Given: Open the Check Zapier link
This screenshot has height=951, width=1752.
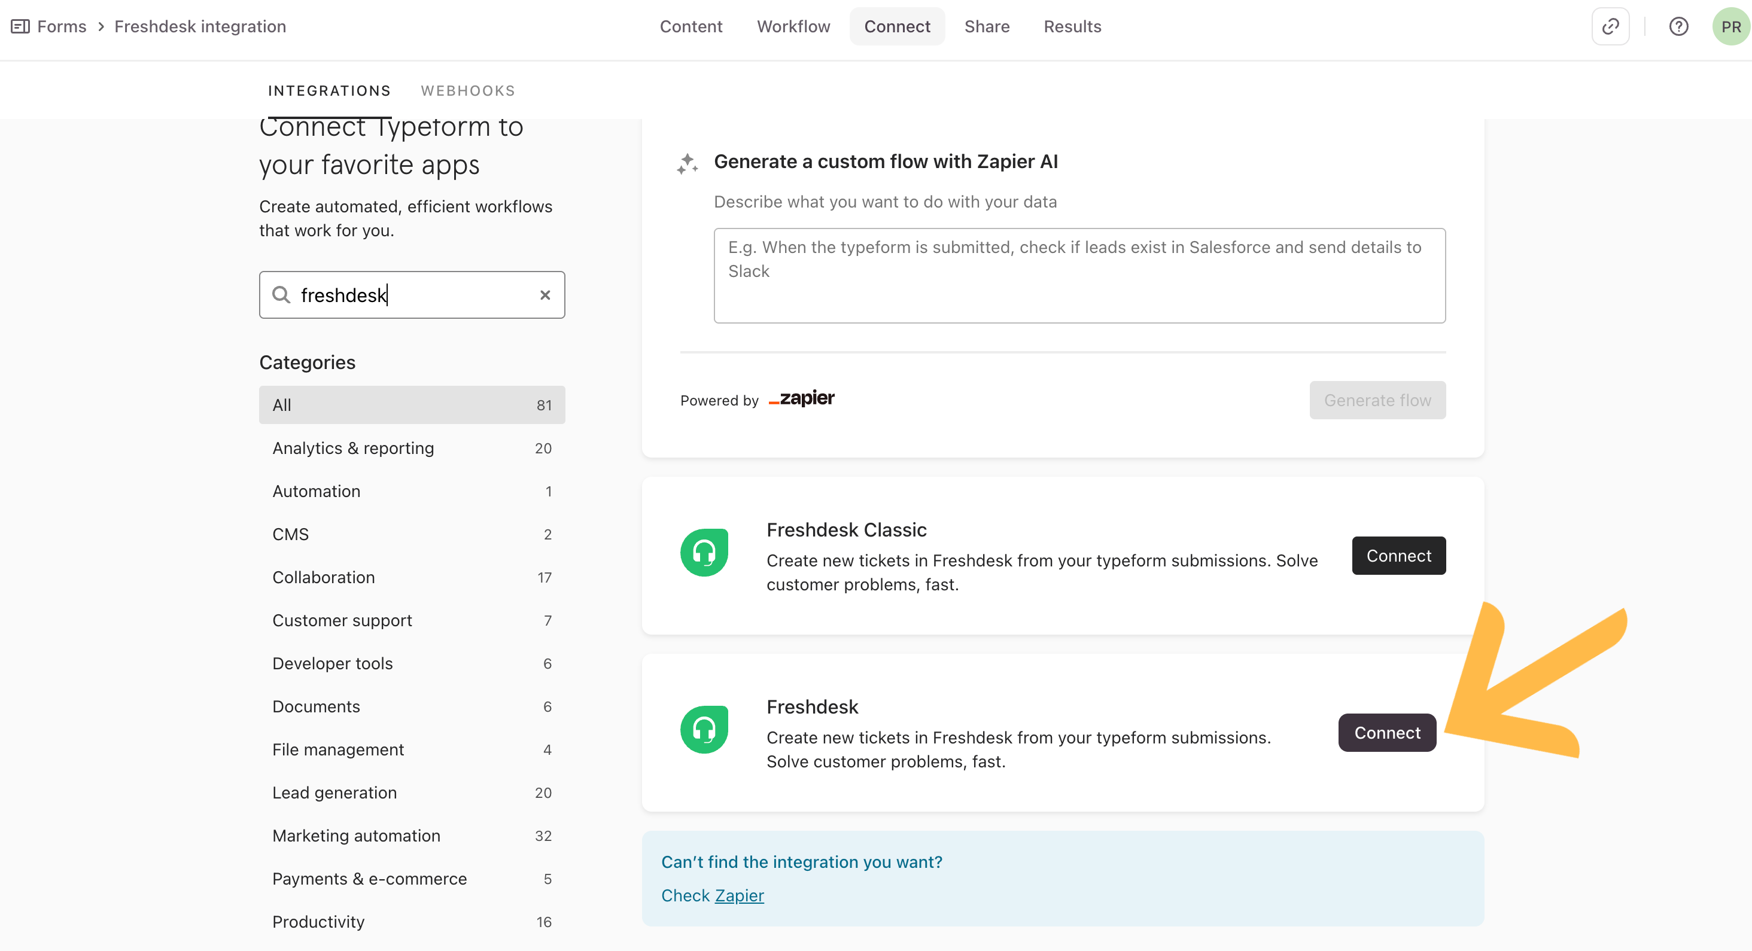Looking at the screenshot, I should [738, 895].
